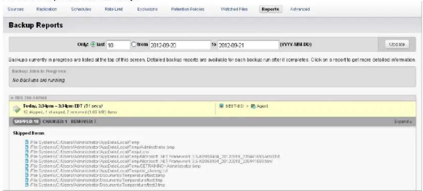Click the Update button

coord(397,45)
